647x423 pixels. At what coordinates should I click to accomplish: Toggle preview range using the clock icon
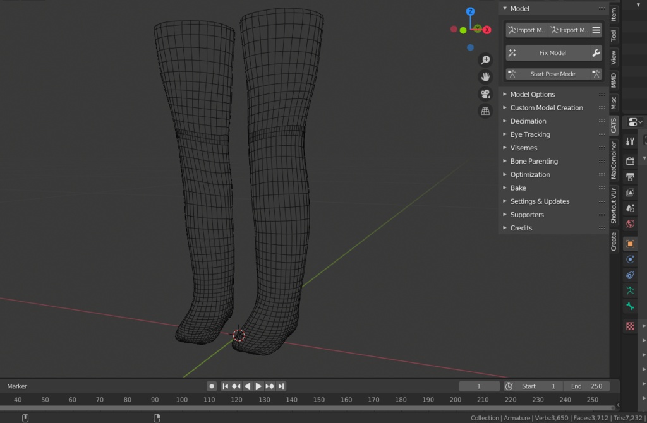(x=509, y=386)
